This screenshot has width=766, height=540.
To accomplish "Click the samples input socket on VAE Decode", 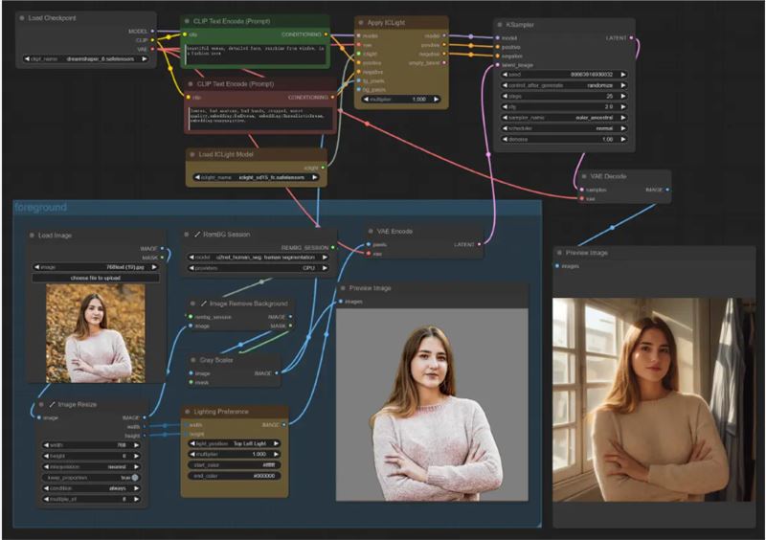I will point(582,190).
